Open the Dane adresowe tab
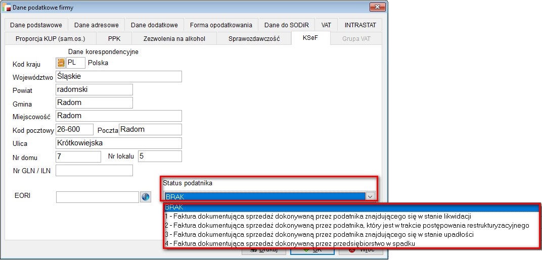 pos(96,25)
